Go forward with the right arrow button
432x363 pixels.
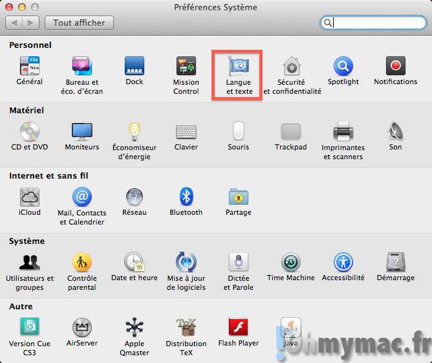click(x=31, y=23)
